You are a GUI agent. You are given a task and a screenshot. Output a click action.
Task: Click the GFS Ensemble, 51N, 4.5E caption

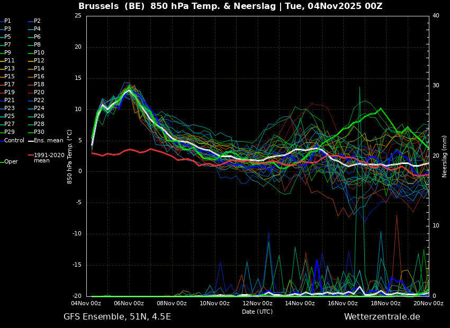tap(117, 317)
